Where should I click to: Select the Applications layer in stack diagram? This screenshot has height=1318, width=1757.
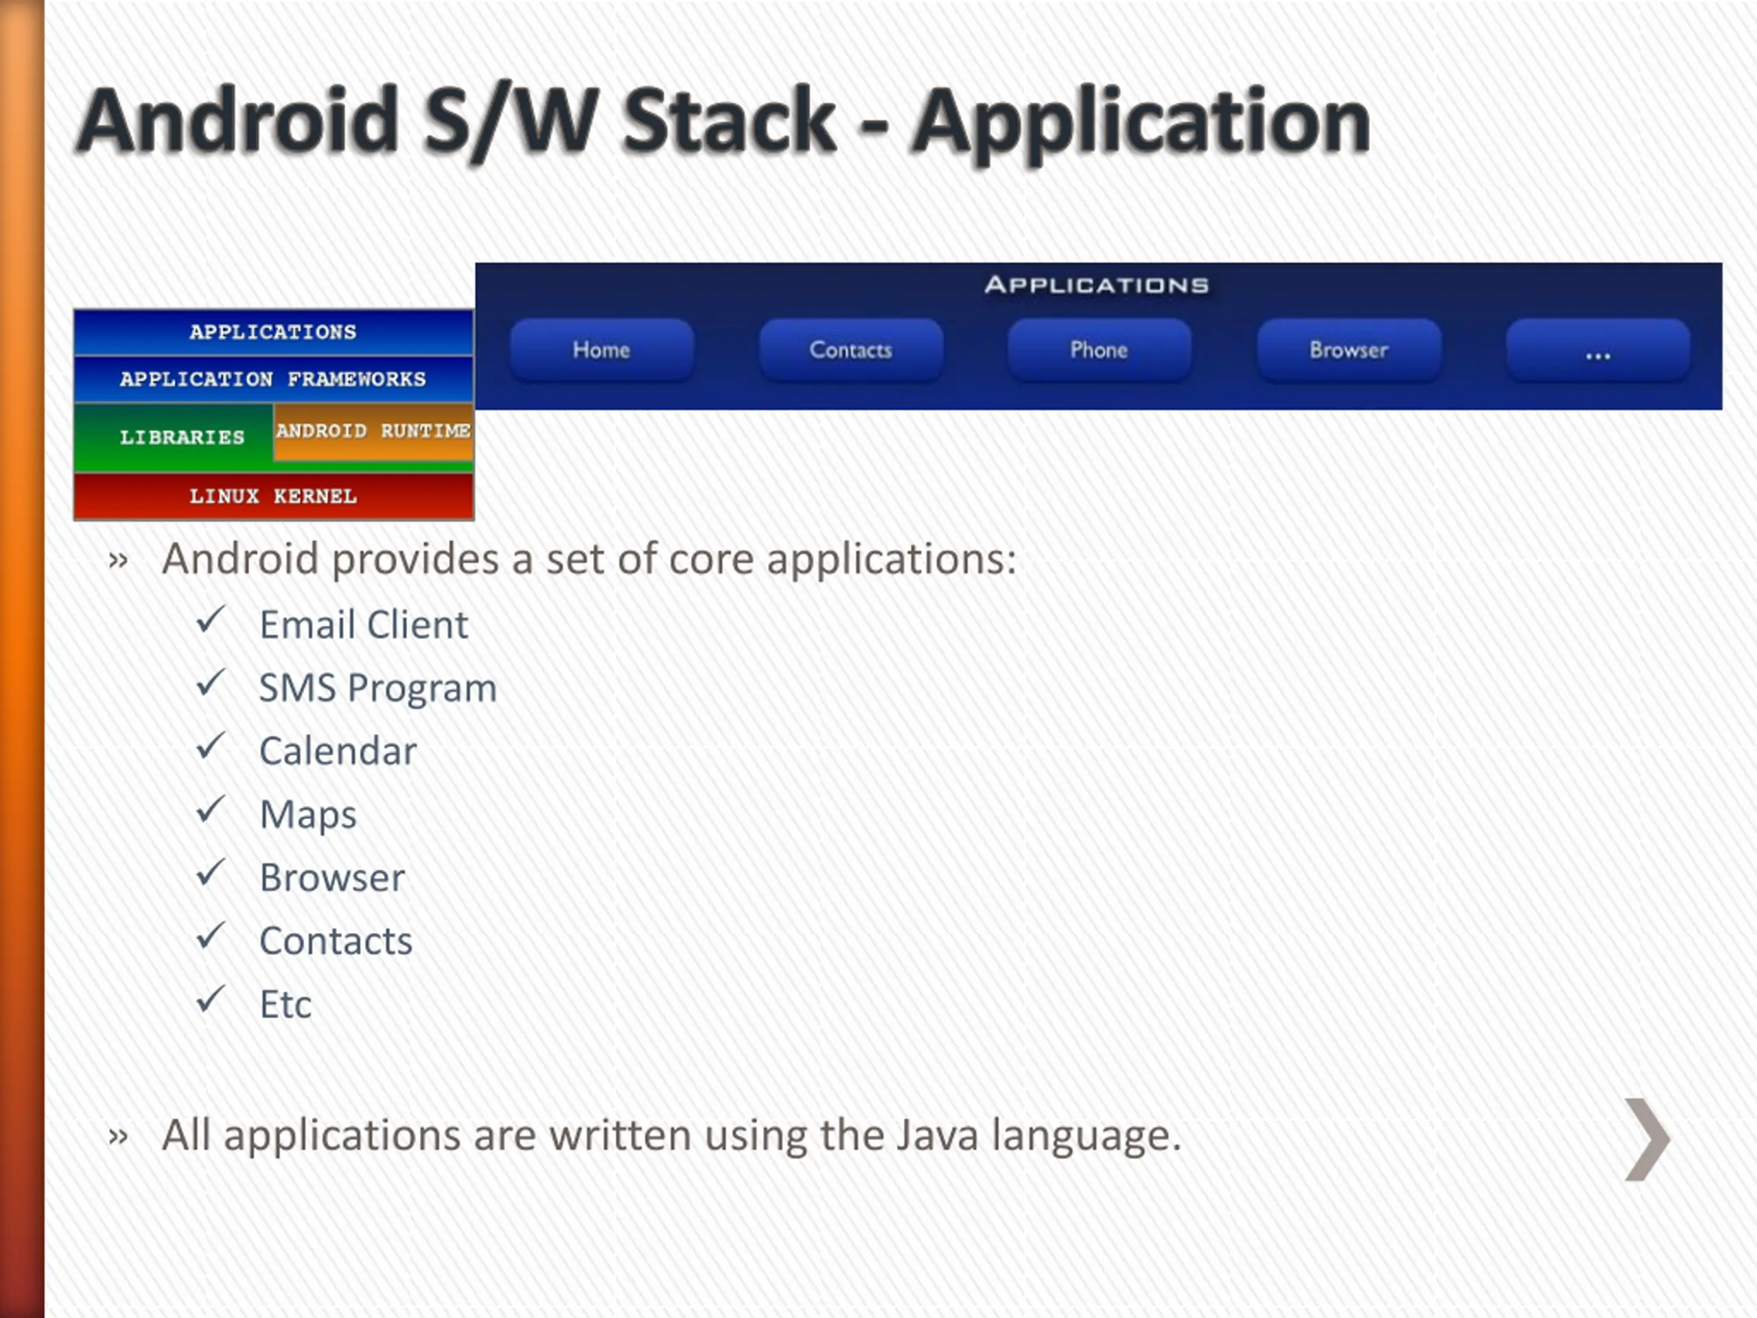pyautogui.click(x=273, y=332)
